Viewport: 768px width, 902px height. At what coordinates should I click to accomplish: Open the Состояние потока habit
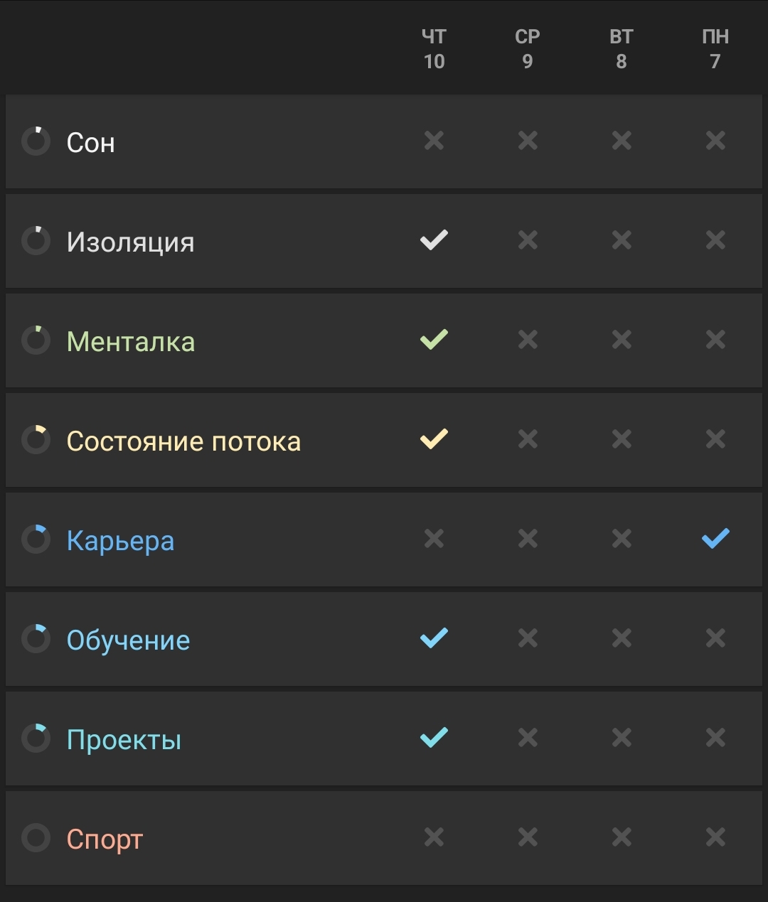click(x=183, y=441)
